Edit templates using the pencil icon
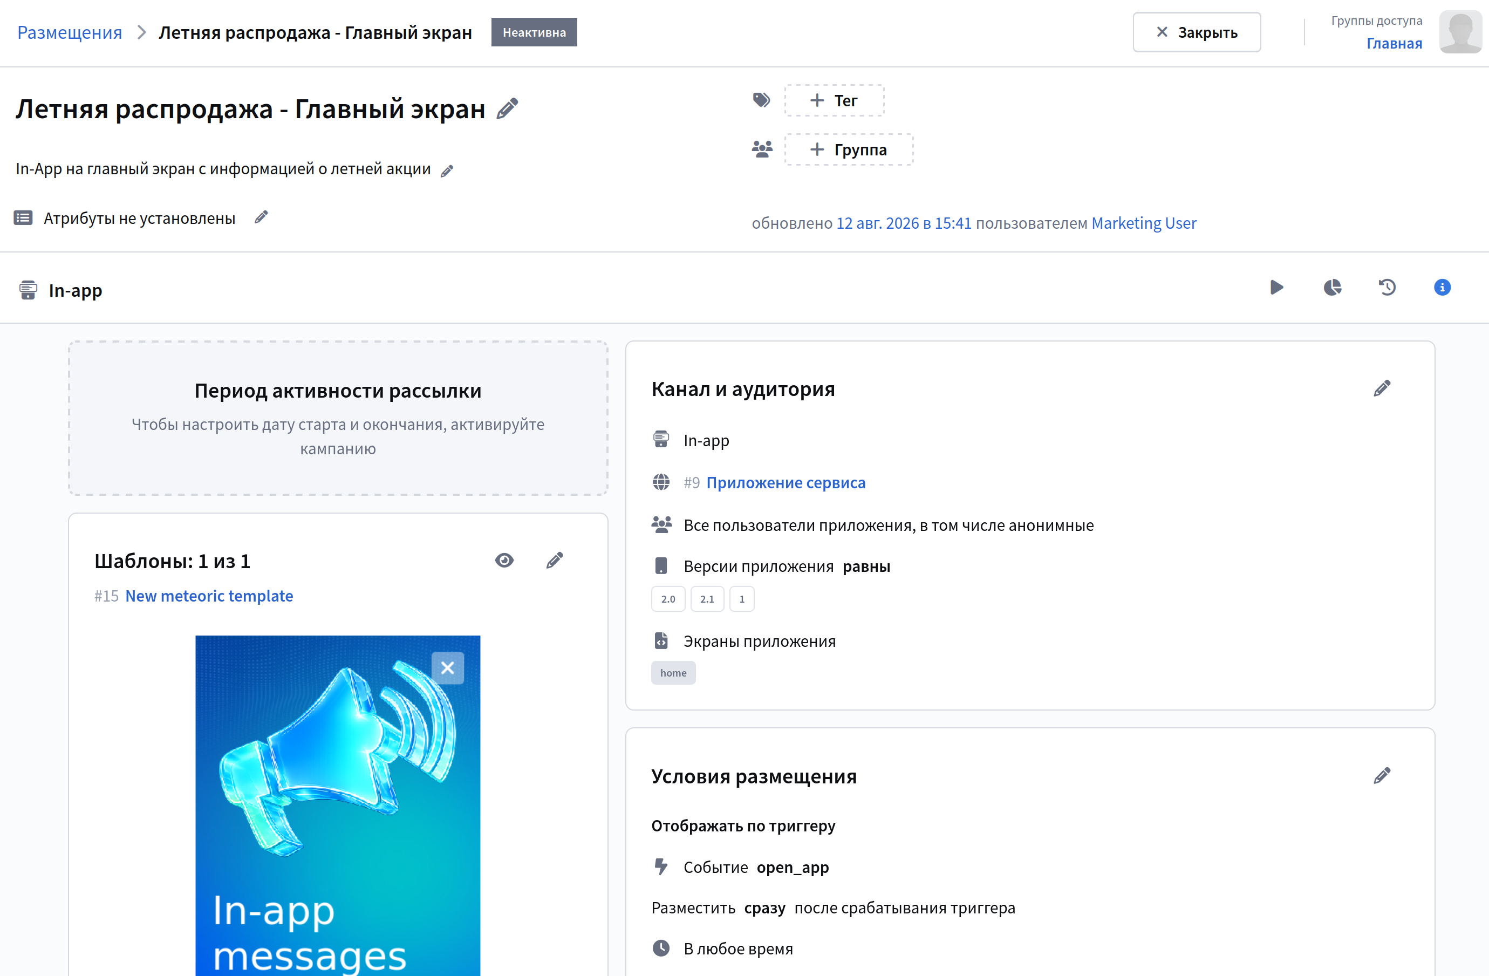 554,560
